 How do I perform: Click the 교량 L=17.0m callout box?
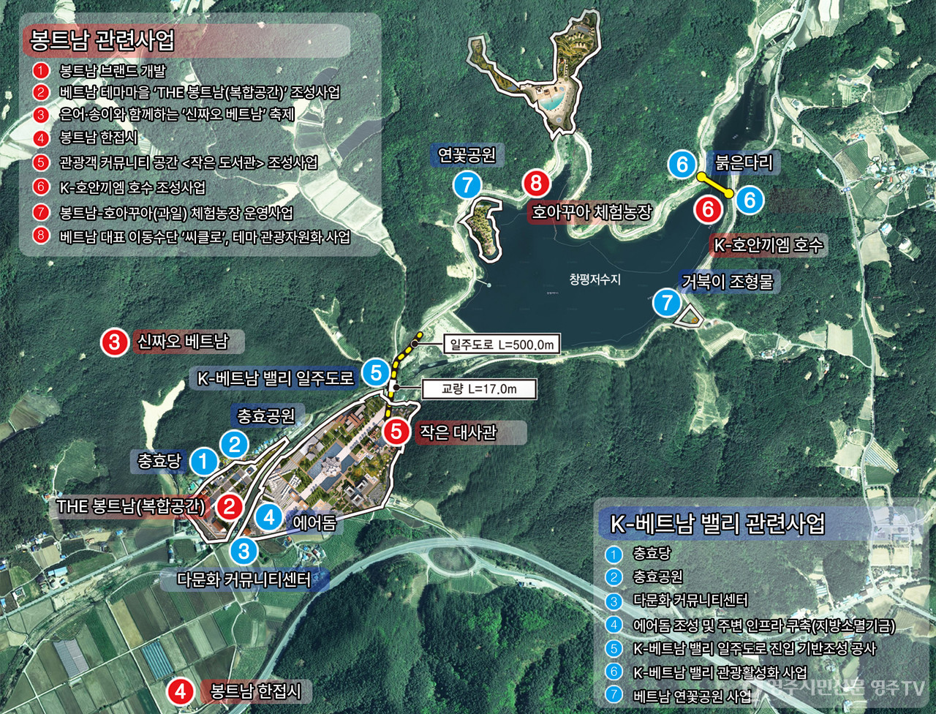tap(478, 389)
